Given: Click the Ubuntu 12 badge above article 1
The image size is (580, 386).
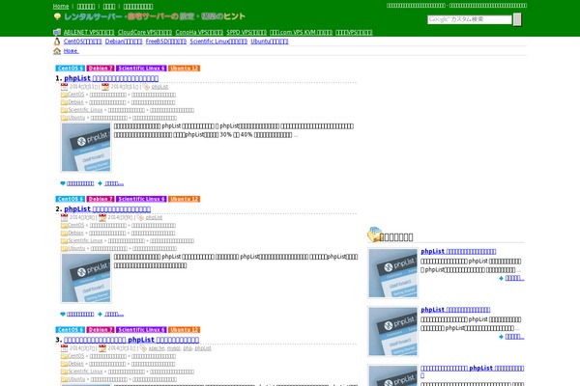Looking at the screenshot, I should [x=185, y=69].
